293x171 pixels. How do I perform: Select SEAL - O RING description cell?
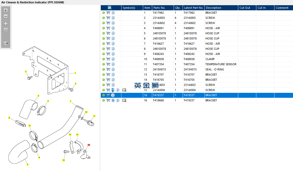pos(221,69)
